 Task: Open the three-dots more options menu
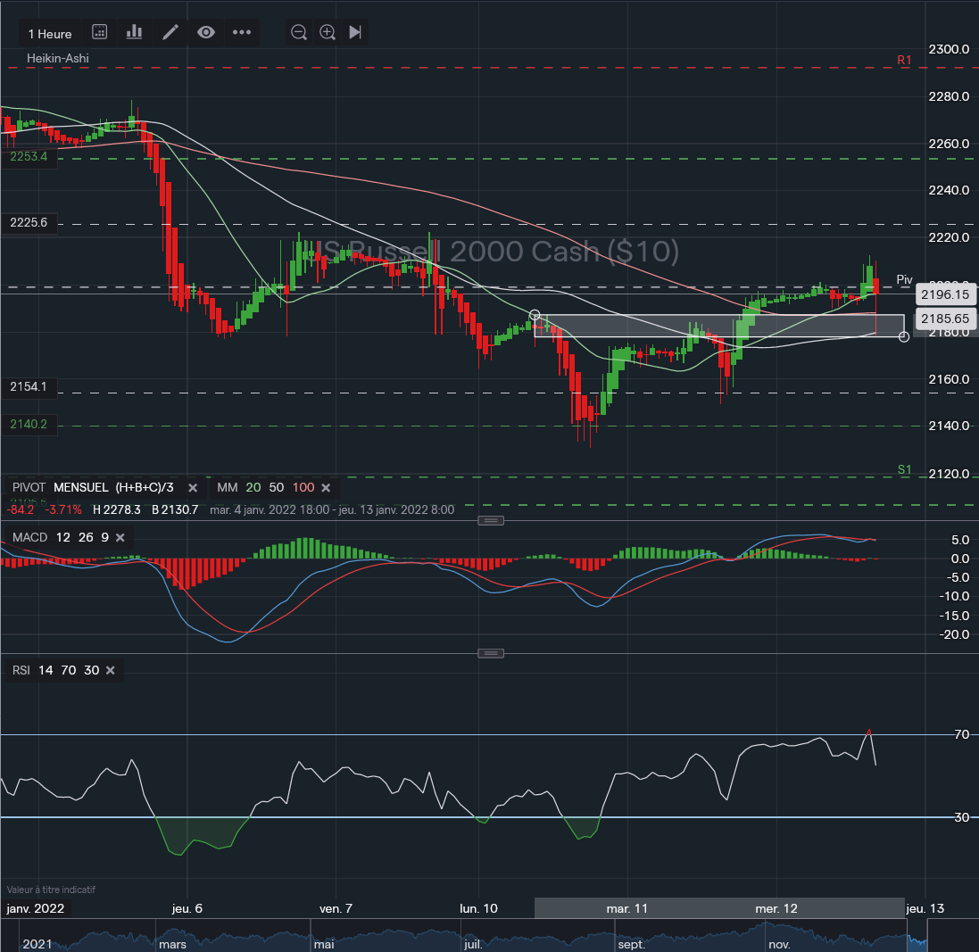(x=242, y=32)
